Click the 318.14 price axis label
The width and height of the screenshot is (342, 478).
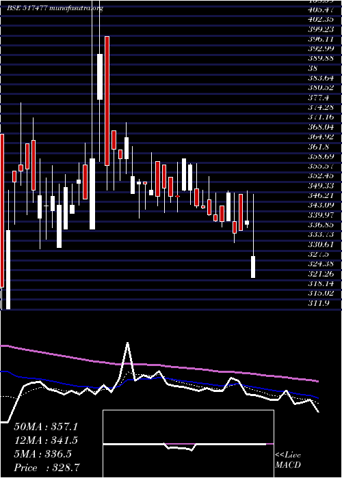[321, 283]
